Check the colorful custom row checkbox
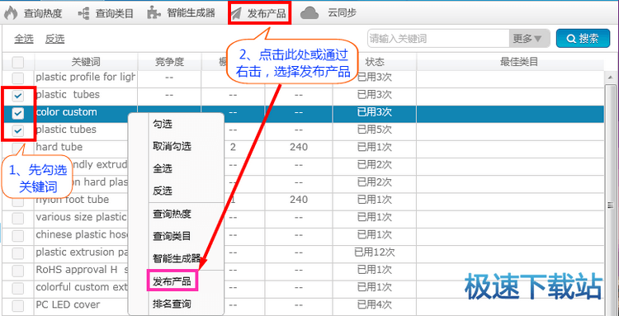619x316 pixels. point(18,288)
